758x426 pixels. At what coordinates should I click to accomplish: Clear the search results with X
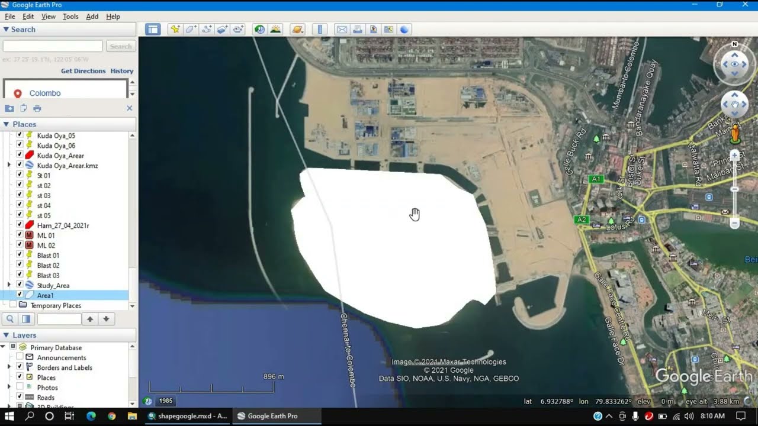pos(130,108)
